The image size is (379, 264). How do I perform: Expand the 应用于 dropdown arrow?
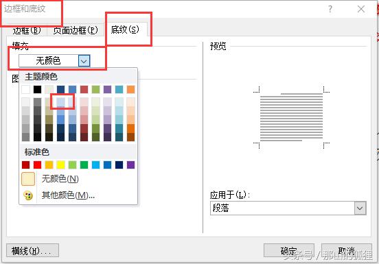point(360,208)
